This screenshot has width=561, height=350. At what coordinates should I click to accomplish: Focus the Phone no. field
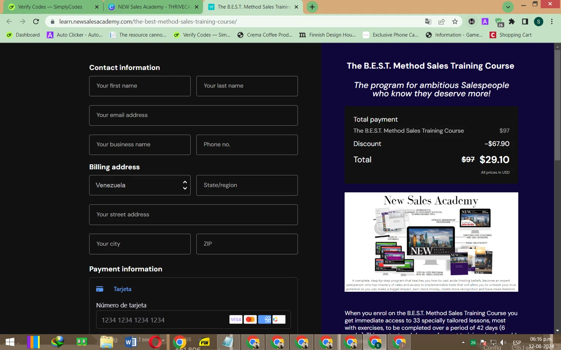(x=247, y=145)
